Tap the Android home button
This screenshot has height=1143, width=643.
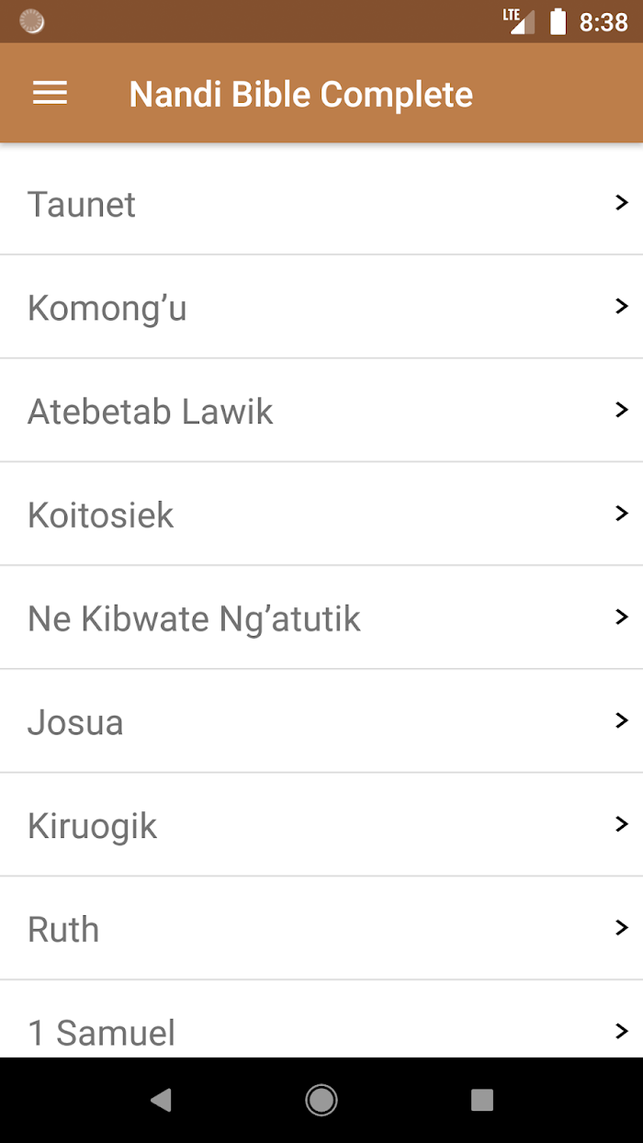[321, 1100]
